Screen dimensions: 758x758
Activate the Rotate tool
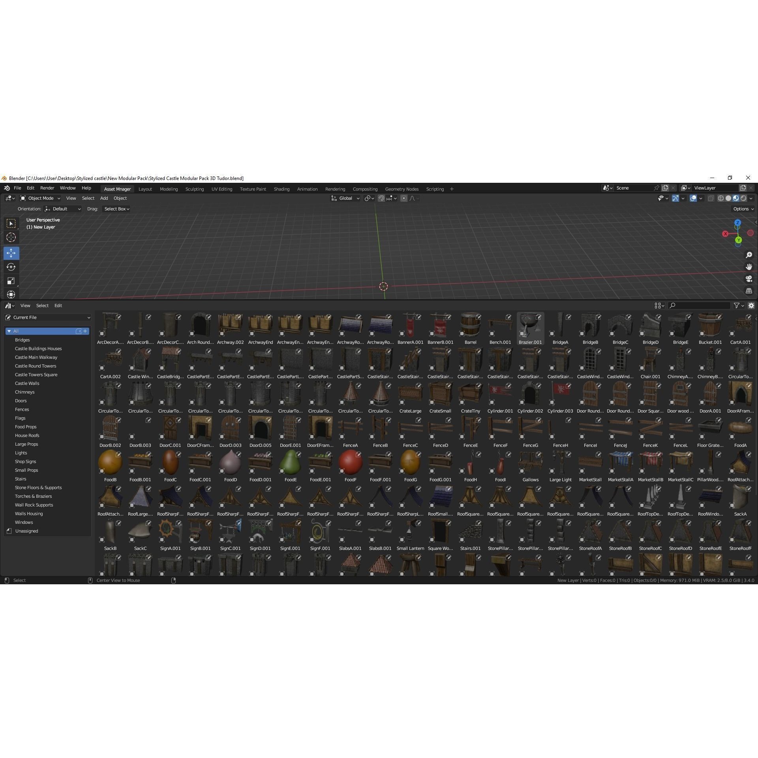pyautogui.click(x=11, y=267)
